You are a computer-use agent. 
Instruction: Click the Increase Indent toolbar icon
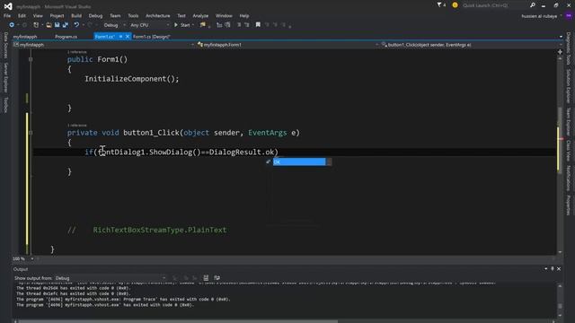247,25
